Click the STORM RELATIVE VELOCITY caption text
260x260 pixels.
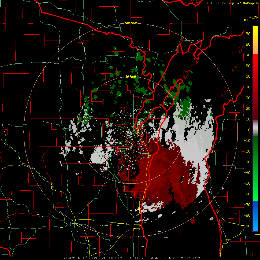[x=92, y=258]
